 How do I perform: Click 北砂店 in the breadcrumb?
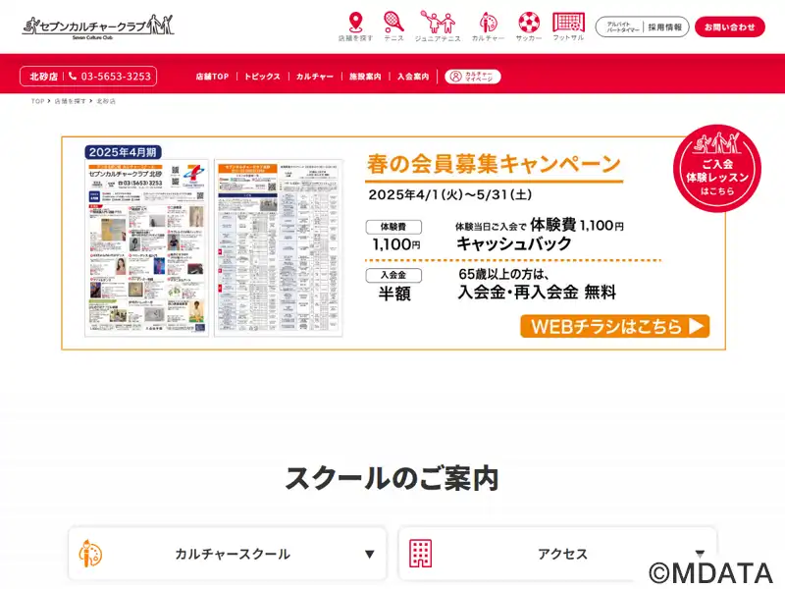coord(106,101)
